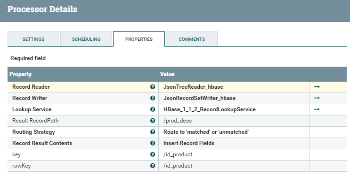
Task: Select the Properties tab
Action: pos(139,39)
